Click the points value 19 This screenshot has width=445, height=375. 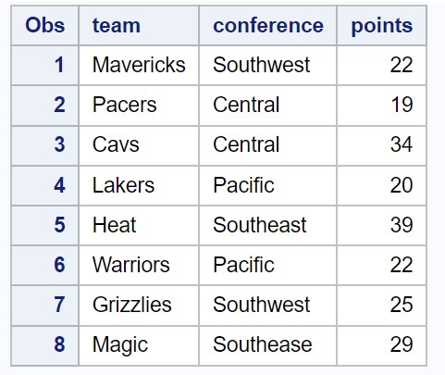pyautogui.click(x=382, y=106)
